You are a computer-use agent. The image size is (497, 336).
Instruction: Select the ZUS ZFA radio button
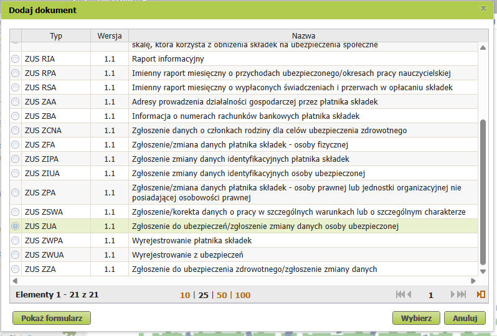pyautogui.click(x=15, y=145)
